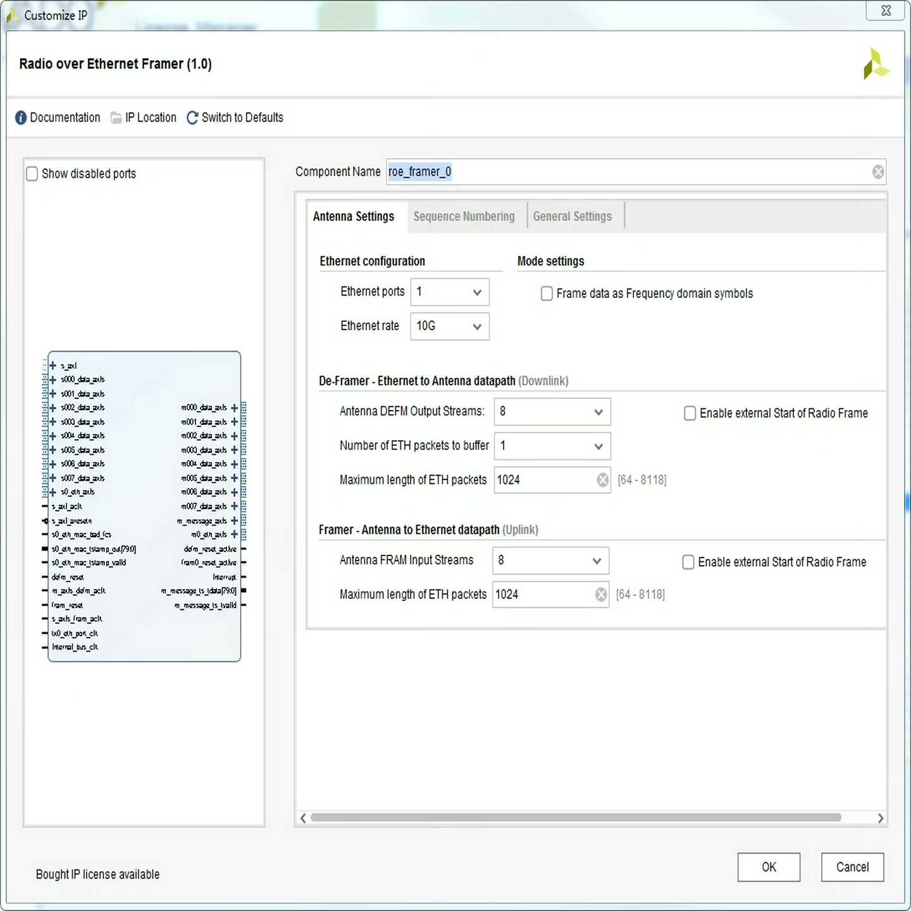
Task: Select the Antenna Settings tab
Action: tap(354, 216)
